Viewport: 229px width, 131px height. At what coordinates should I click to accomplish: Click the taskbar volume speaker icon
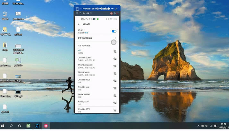click(207, 126)
